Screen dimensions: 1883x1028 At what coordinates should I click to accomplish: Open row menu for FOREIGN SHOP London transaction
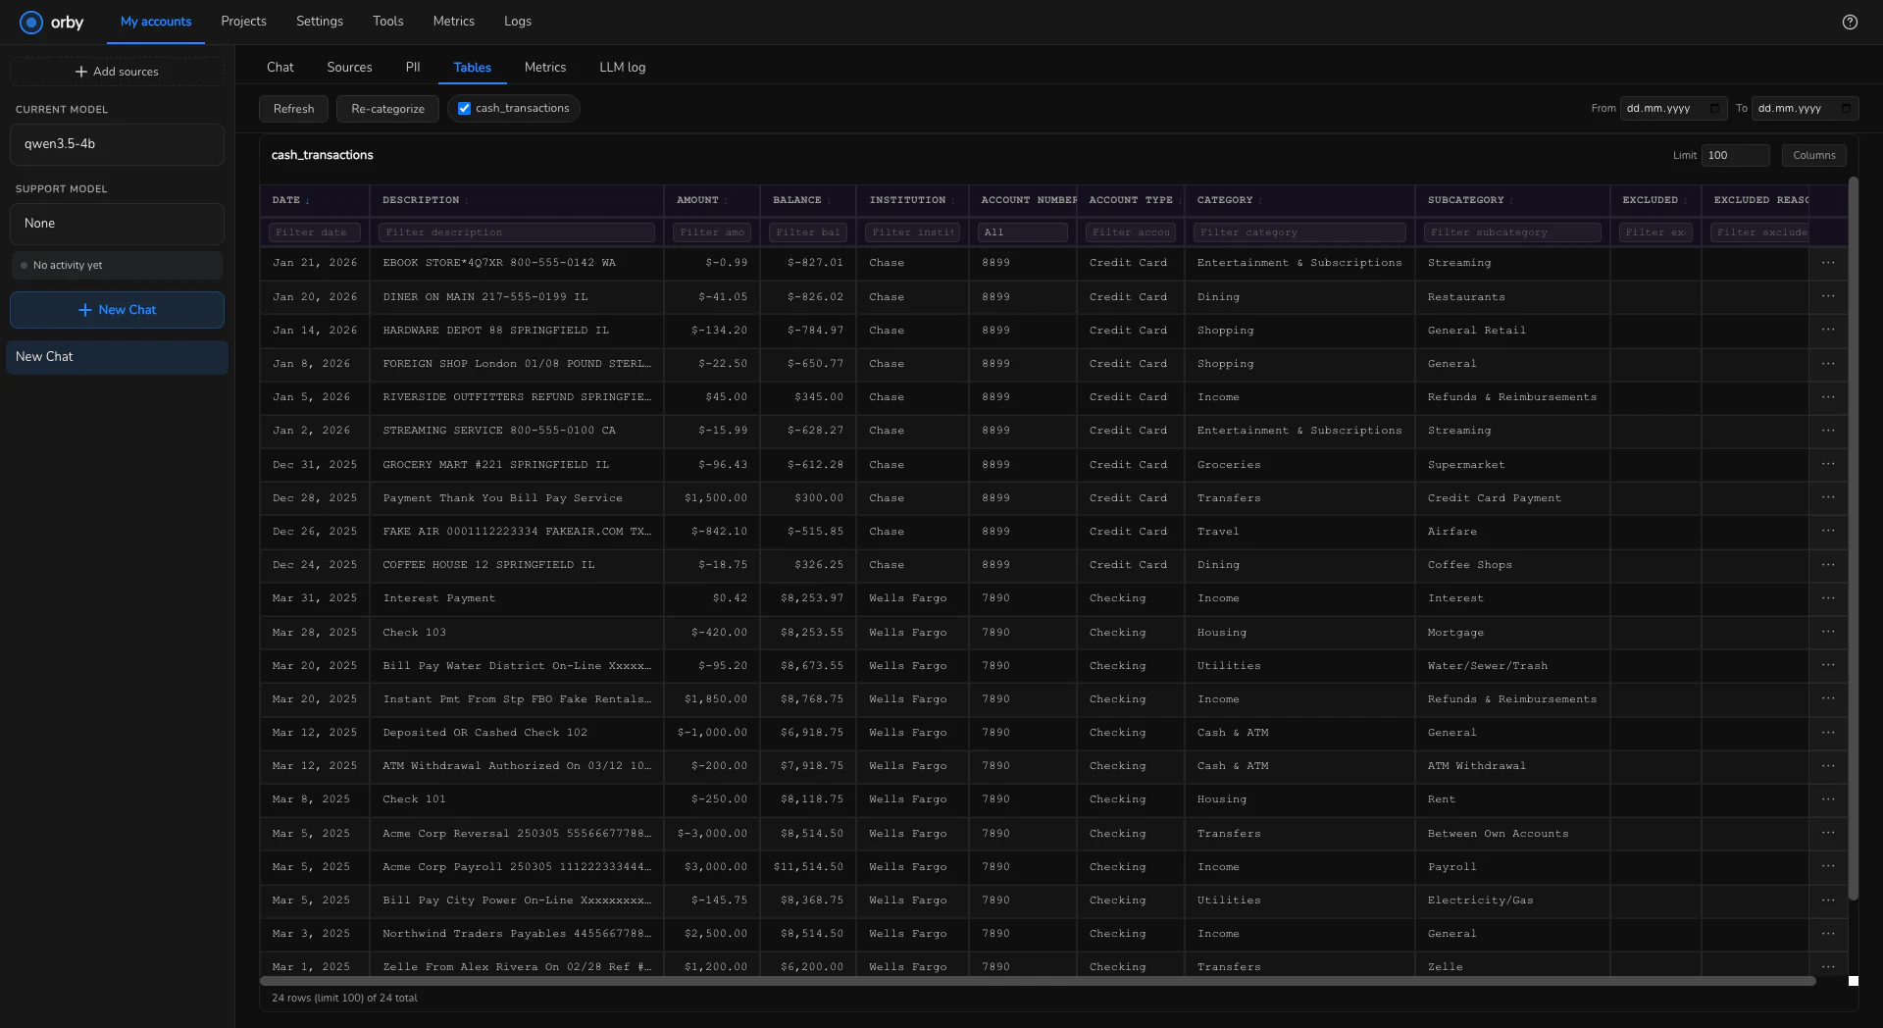[1828, 363]
